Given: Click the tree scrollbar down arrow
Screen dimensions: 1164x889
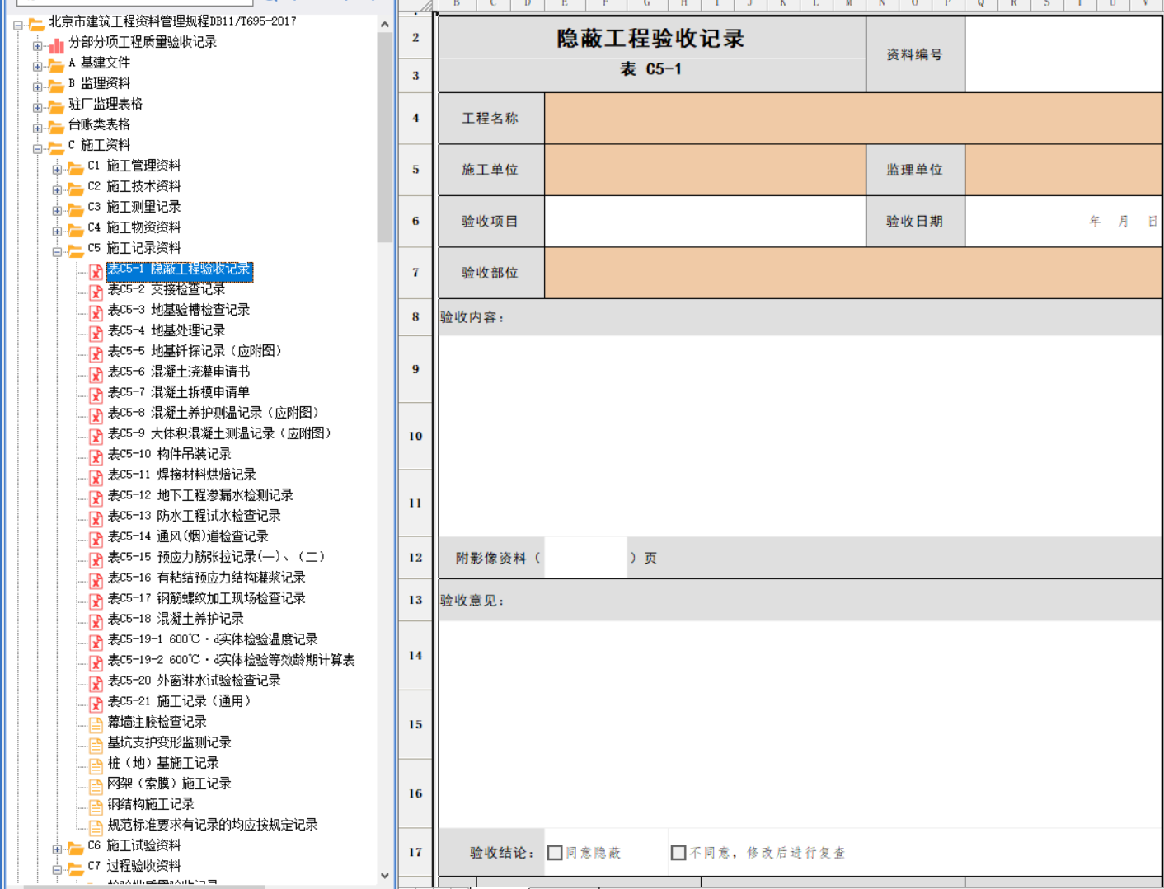Looking at the screenshot, I should pyautogui.click(x=384, y=875).
